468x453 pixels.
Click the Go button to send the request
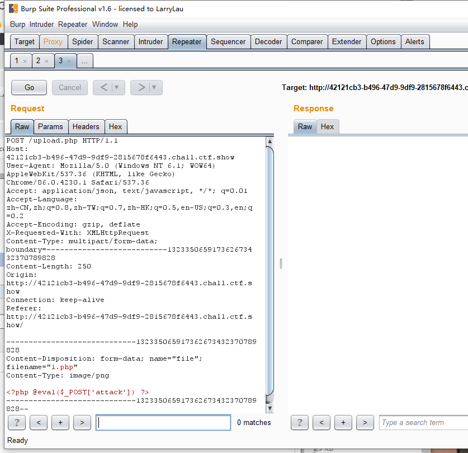click(x=29, y=87)
